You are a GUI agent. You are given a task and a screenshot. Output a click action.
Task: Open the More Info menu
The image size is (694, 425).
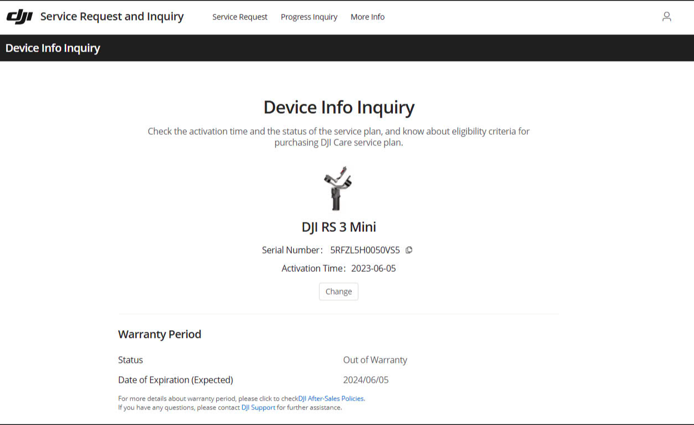point(367,17)
